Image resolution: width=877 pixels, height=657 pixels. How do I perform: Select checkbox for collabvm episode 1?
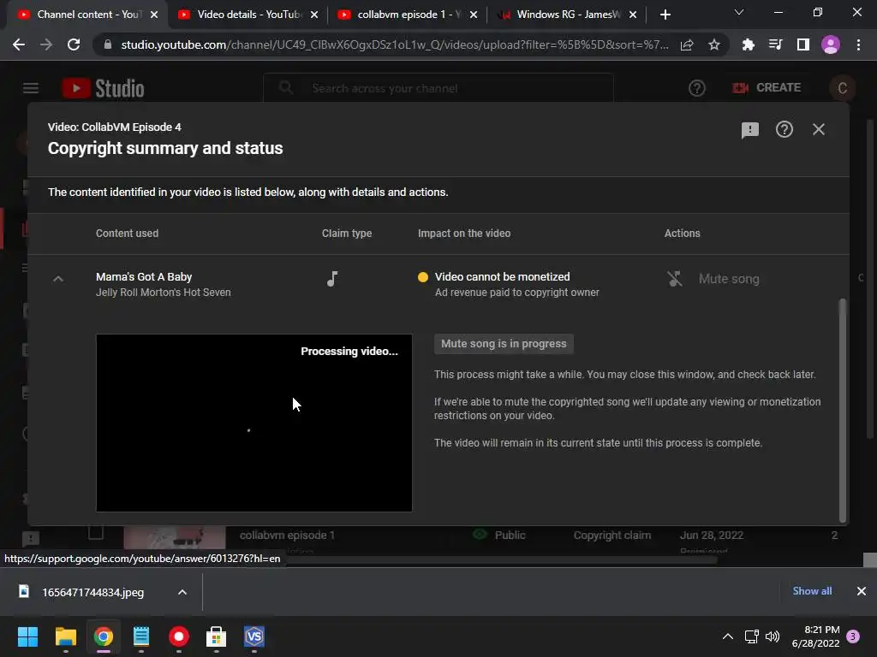point(96,532)
